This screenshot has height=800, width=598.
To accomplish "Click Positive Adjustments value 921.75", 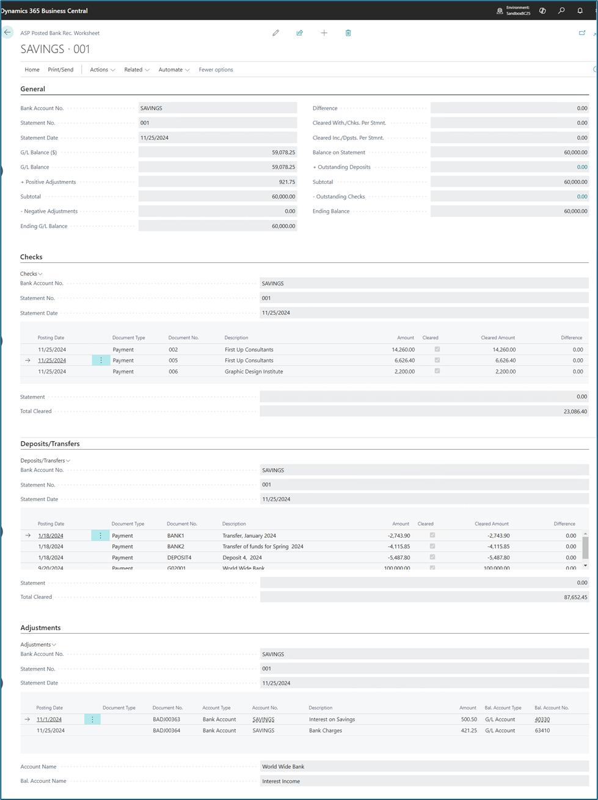I will (217, 182).
